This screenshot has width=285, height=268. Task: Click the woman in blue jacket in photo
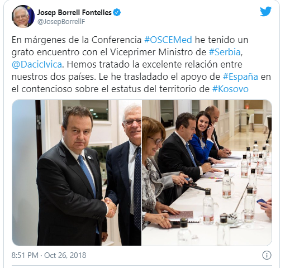point(203,137)
